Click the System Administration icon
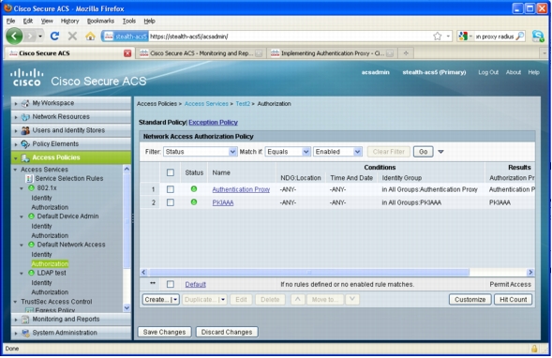The image size is (552, 358). 25,333
